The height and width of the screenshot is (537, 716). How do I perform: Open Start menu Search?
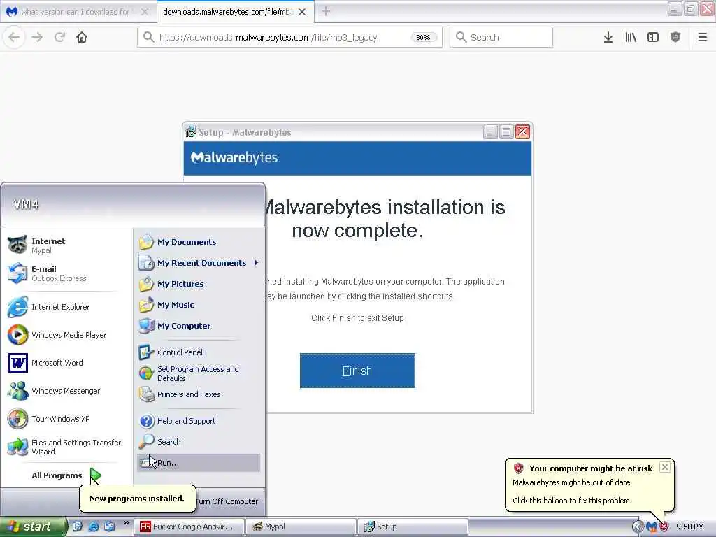[x=199, y=442]
